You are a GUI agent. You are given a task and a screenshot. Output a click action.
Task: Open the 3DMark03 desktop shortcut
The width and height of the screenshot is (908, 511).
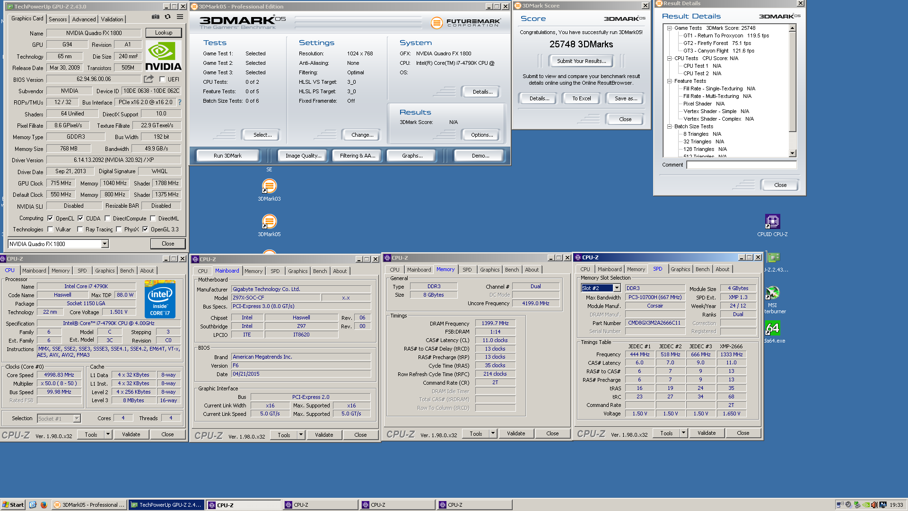[269, 189]
